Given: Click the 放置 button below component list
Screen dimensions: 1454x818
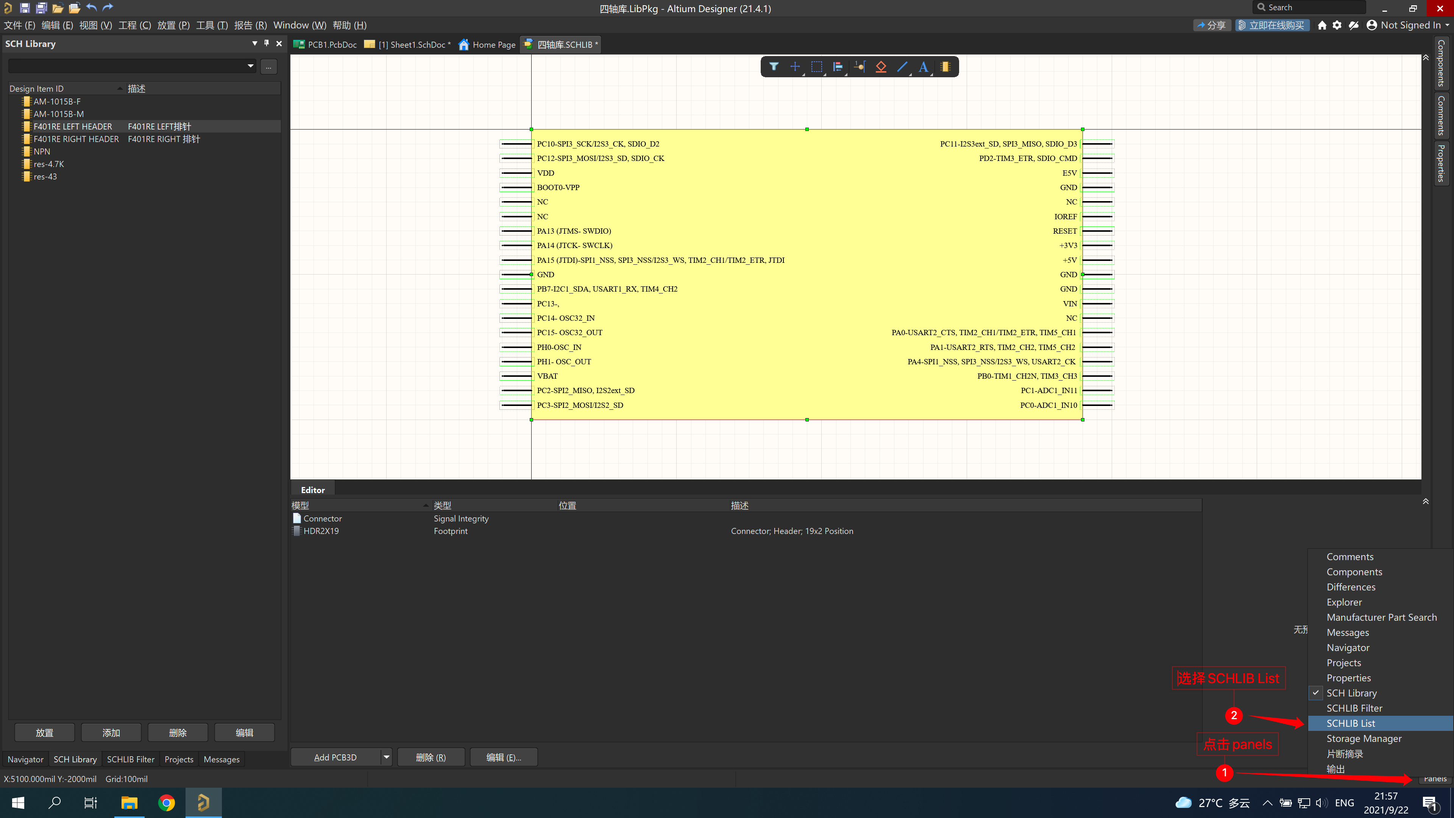Looking at the screenshot, I should [45, 733].
